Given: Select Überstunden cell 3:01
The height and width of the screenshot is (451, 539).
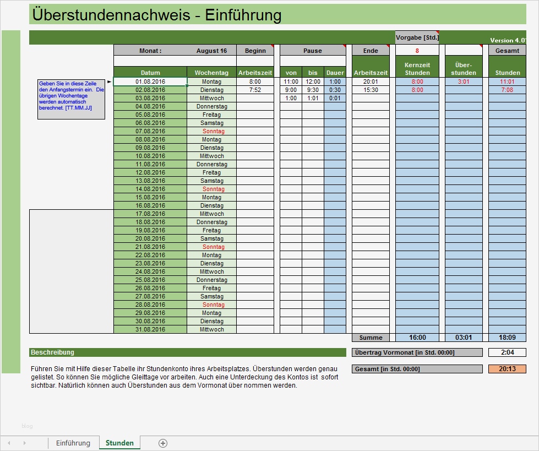Looking at the screenshot, I should pyautogui.click(x=464, y=82).
